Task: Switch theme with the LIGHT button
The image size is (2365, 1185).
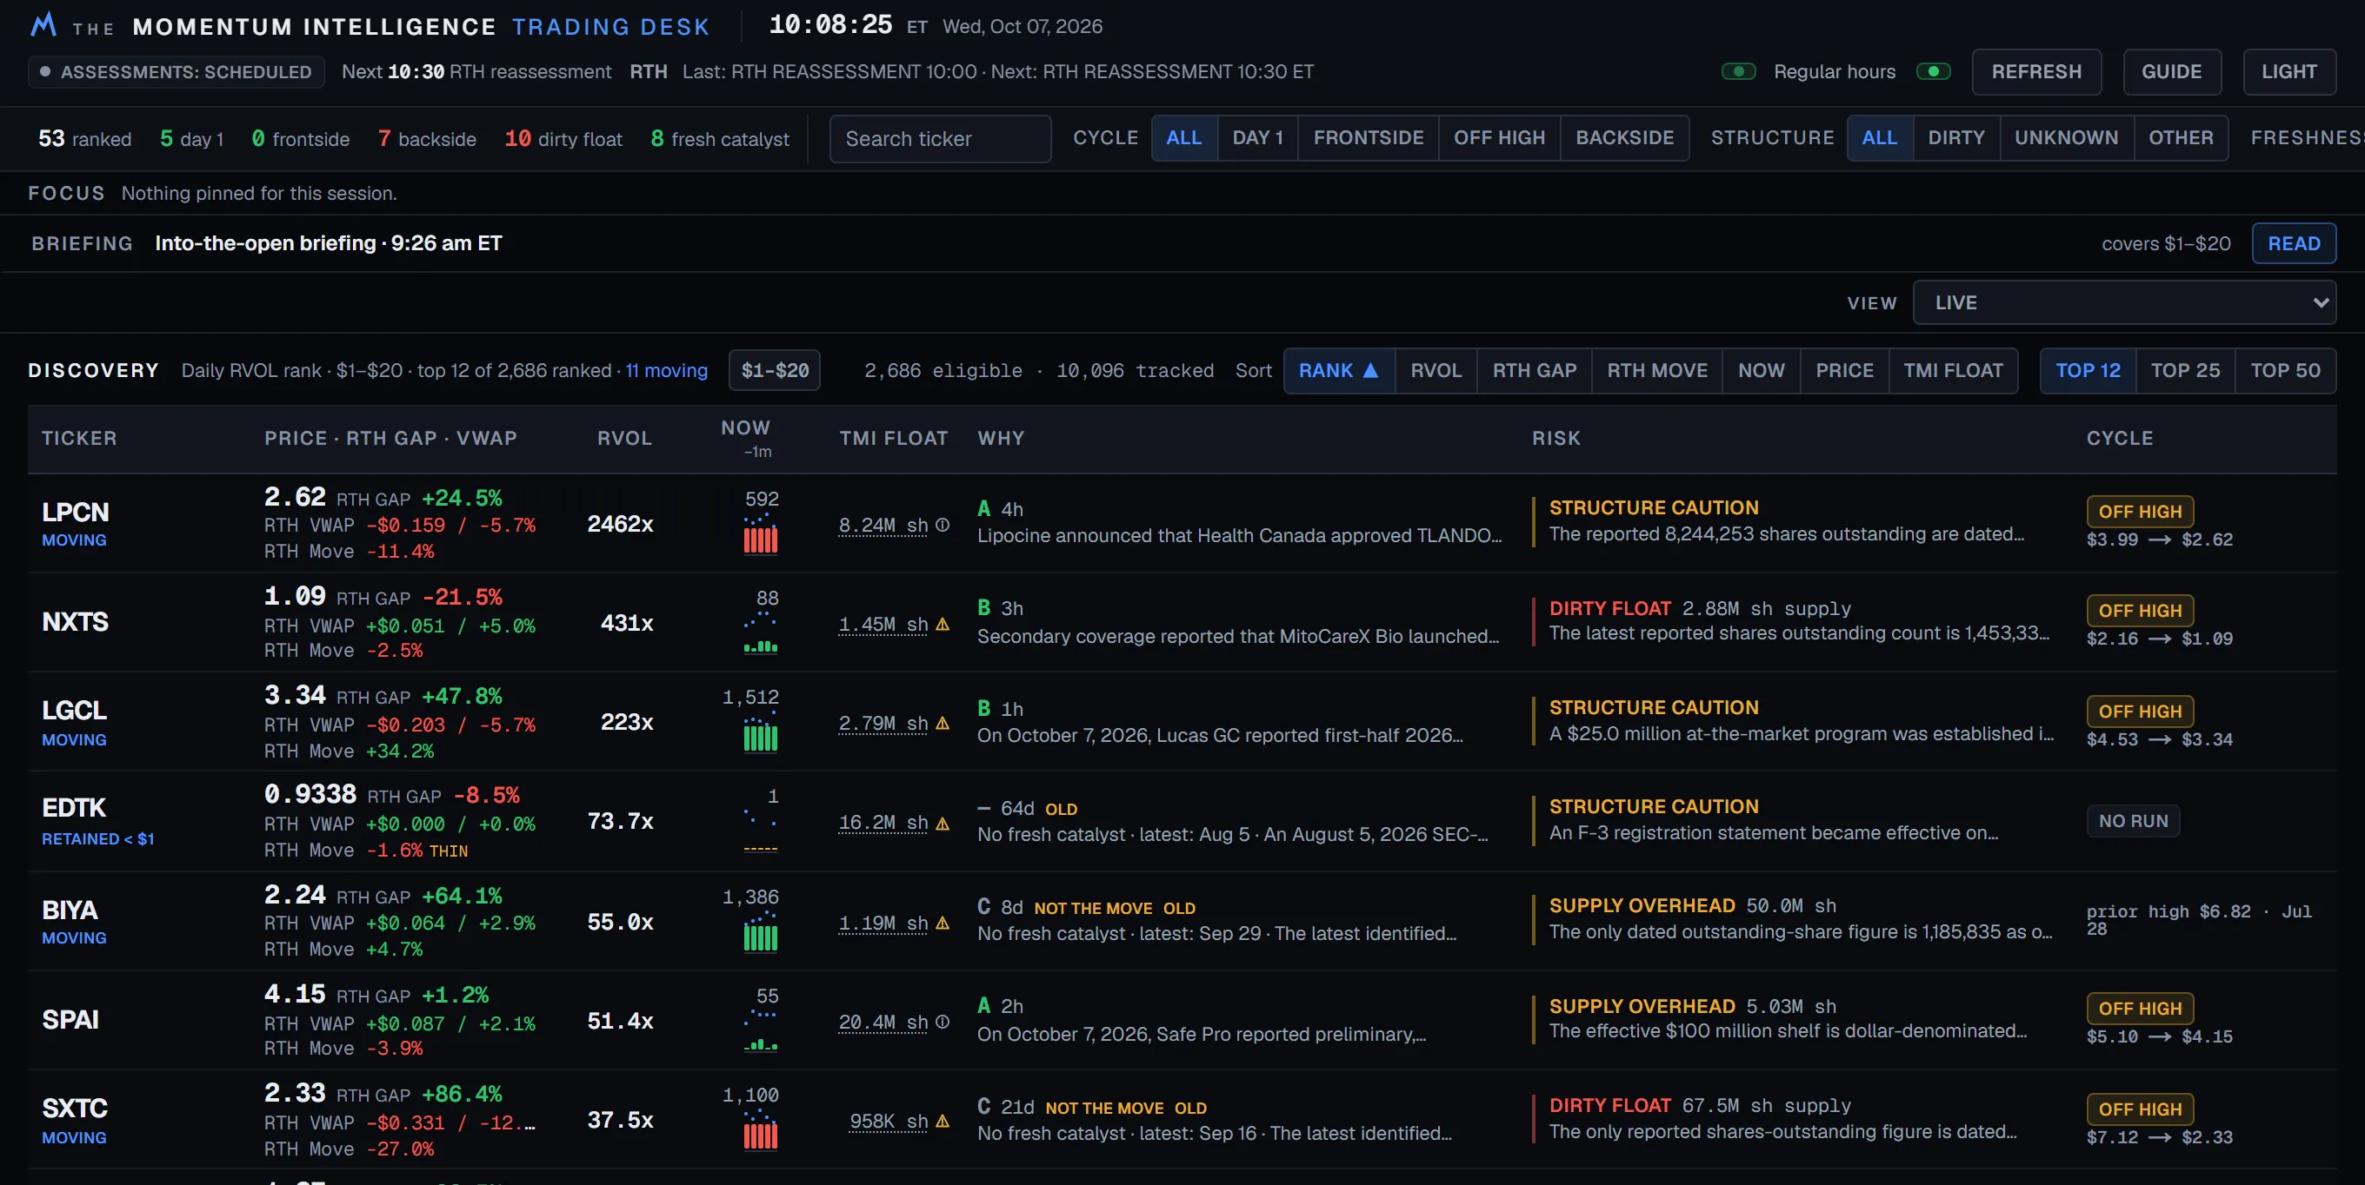Action: pos(2288,71)
